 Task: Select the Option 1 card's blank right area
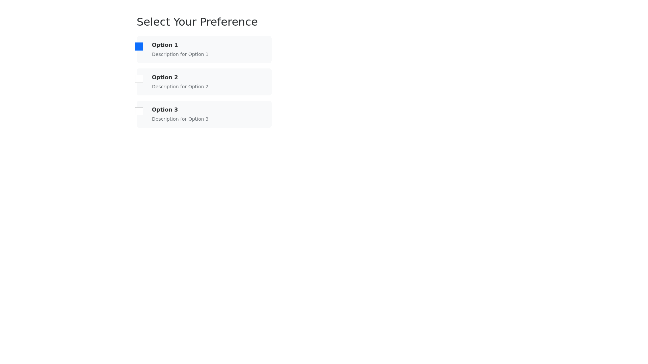[243, 49]
